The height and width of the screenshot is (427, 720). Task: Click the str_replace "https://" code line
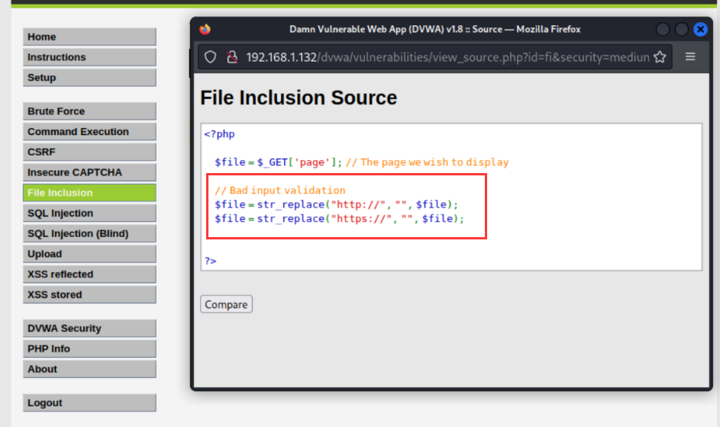tap(339, 219)
